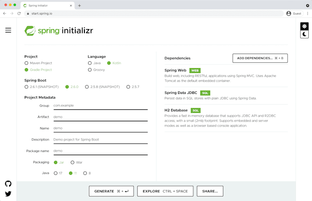This screenshot has width=312, height=201.
Task: Click the Explore button
Action: click(x=165, y=191)
